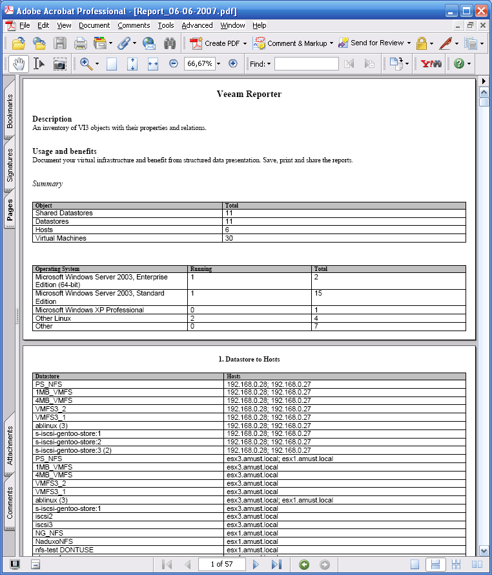492x575 pixels.
Task: Click the Secure padlock icon
Action: point(422,43)
